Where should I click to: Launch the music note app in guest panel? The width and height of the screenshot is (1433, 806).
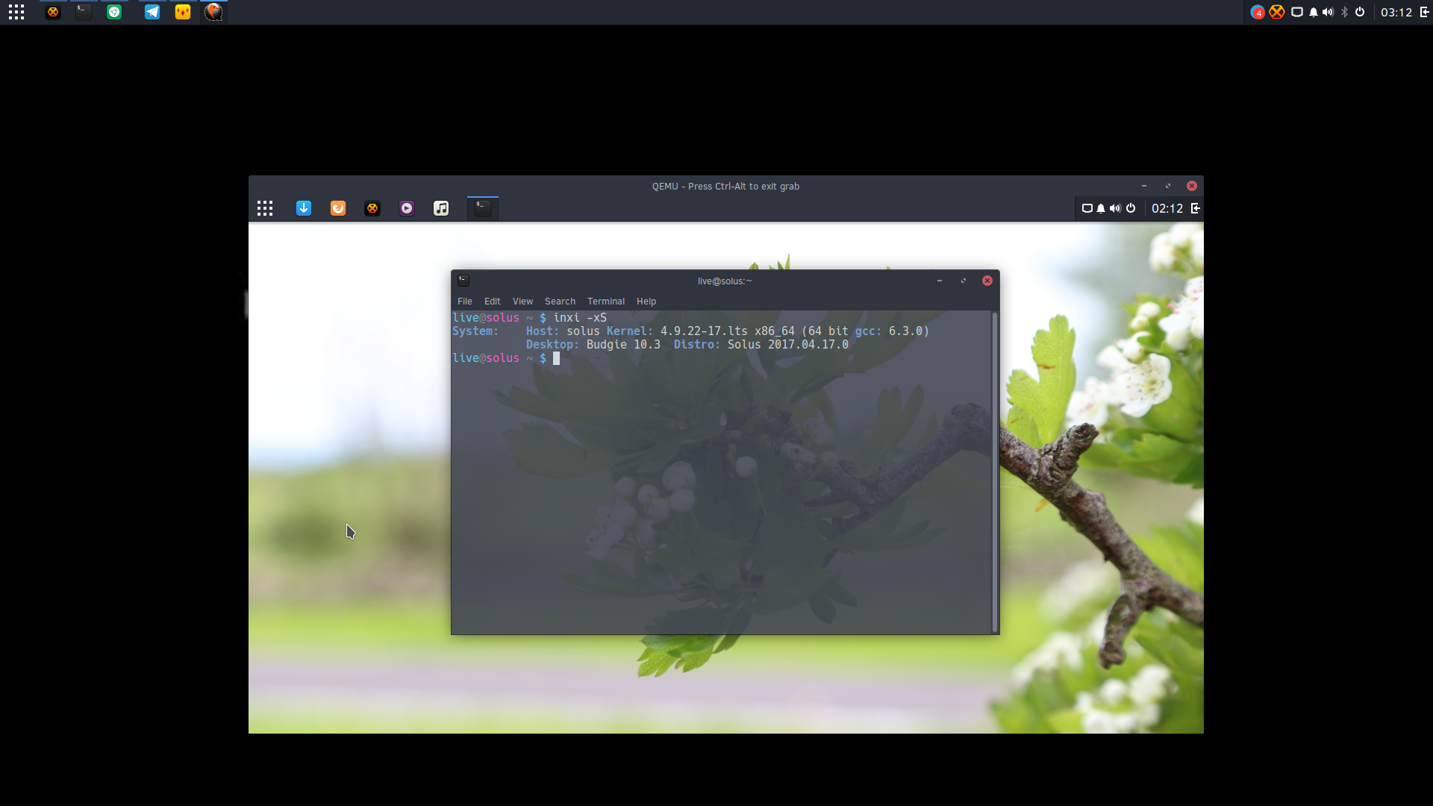[x=441, y=208]
